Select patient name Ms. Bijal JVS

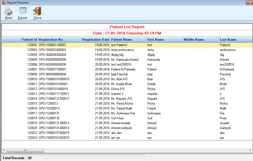(x=119, y=79)
